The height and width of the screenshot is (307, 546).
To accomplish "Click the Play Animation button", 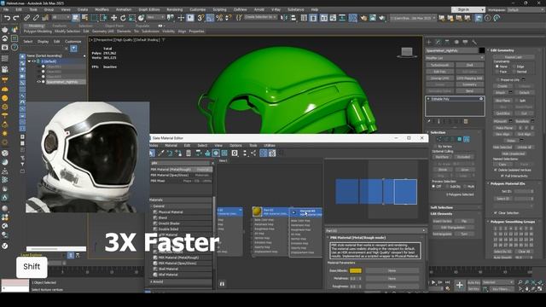I will [433, 282].
